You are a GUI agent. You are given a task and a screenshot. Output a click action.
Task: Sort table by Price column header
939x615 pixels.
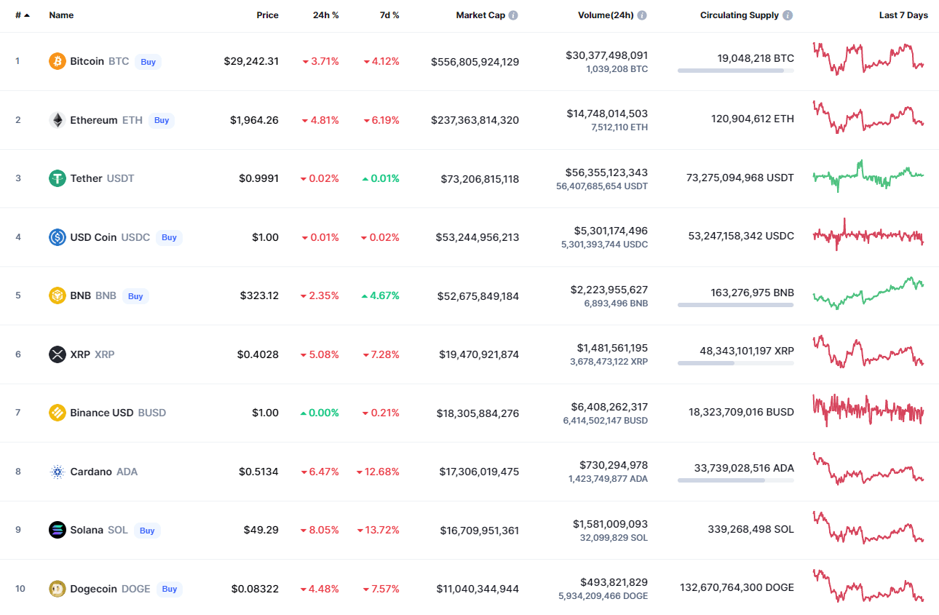tap(267, 15)
